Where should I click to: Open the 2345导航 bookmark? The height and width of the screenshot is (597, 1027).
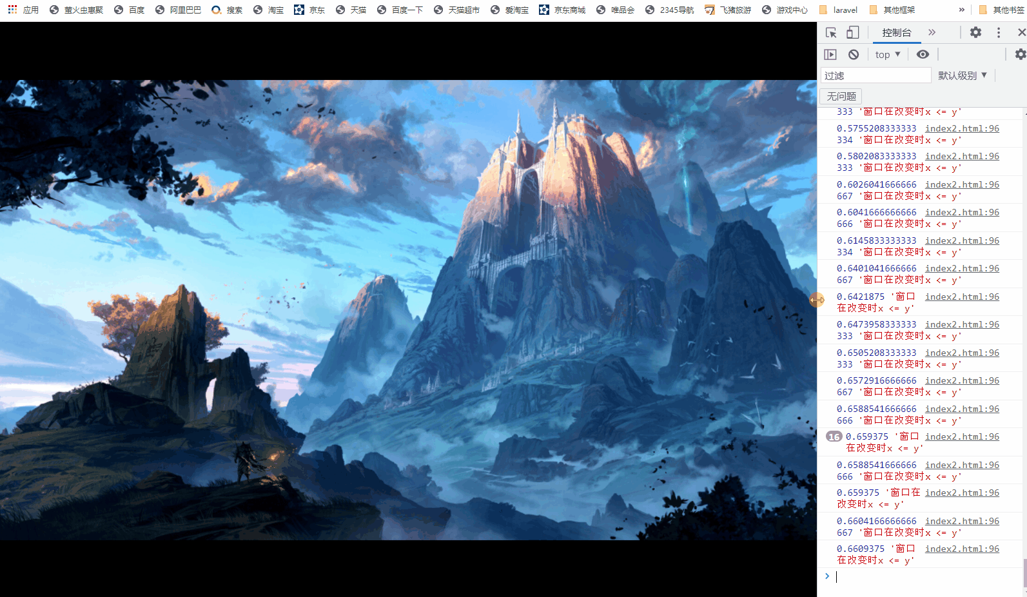pyautogui.click(x=670, y=10)
